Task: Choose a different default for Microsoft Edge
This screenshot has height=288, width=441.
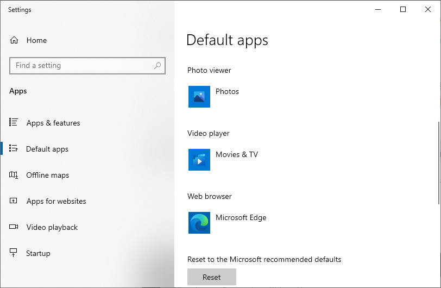Action: click(241, 218)
